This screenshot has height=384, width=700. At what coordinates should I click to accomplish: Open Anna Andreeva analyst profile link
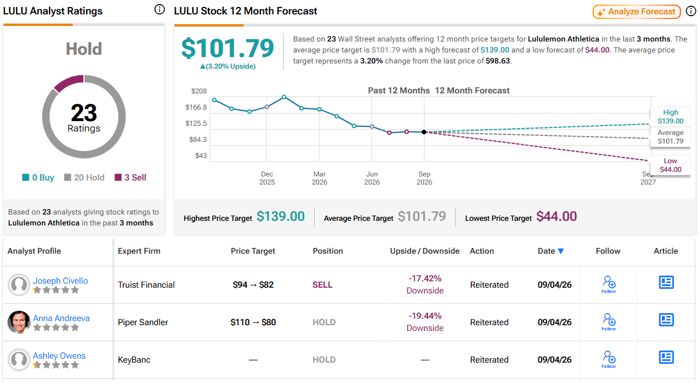click(x=61, y=318)
